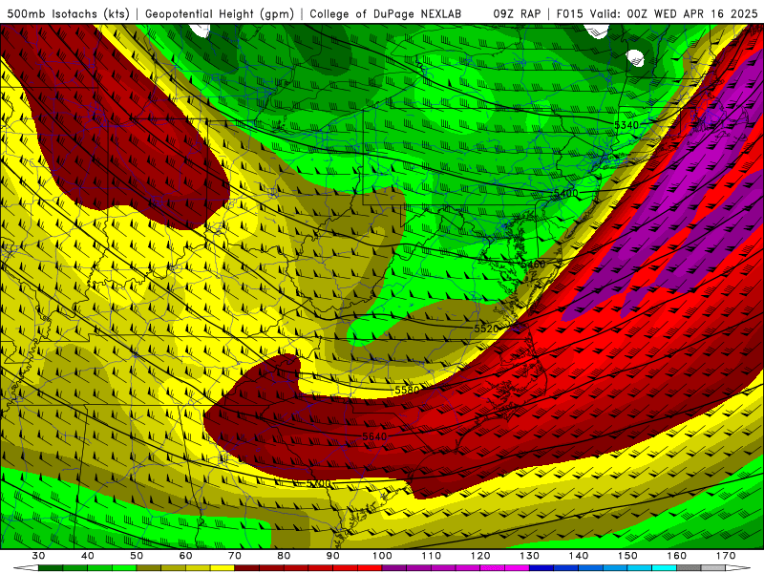Click the 5520 height contour label
Viewport: 764px width, 573px height.
(486, 329)
